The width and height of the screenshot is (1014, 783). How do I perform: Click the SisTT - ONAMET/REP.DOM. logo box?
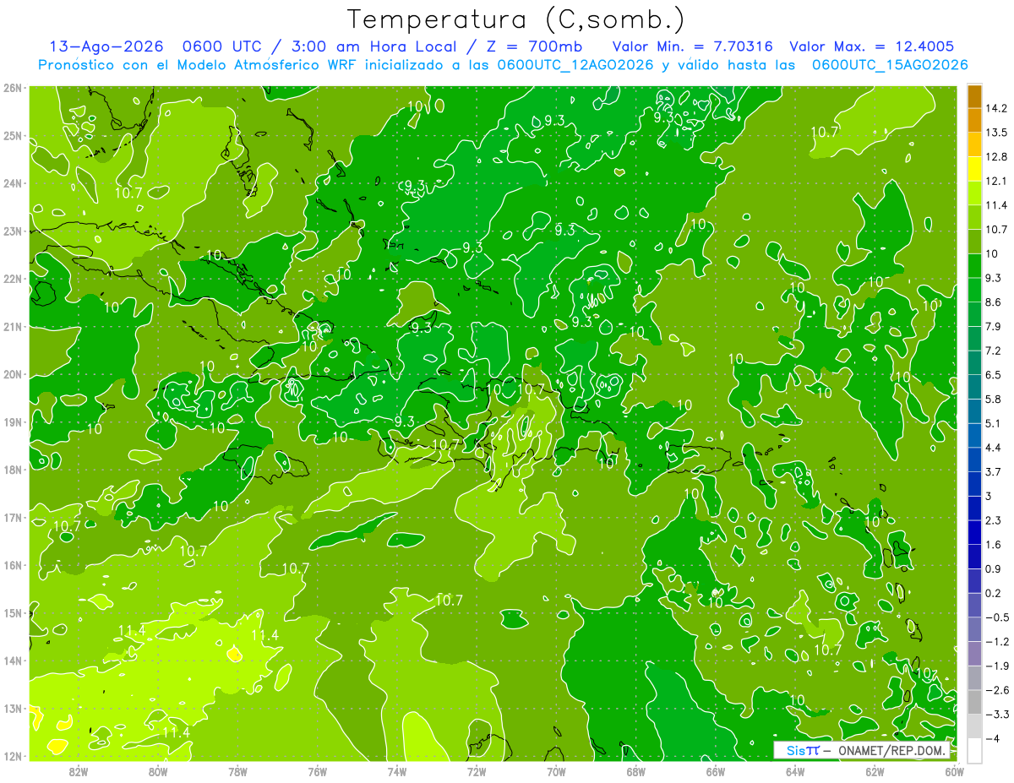point(862,751)
